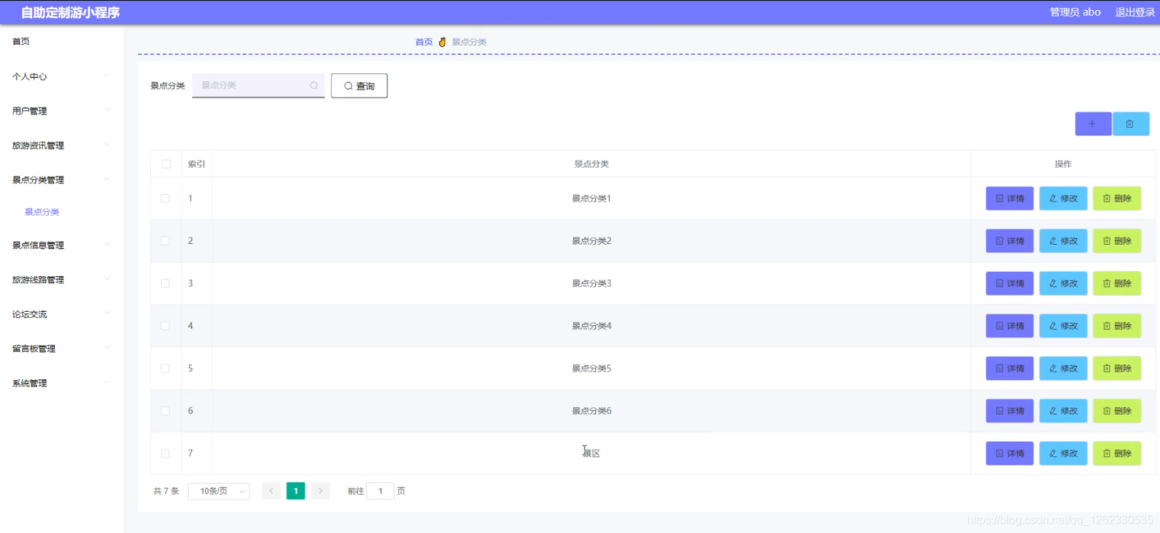Click 修改 for row 景点分类2
This screenshot has width=1160, height=533.
point(1063,241)
